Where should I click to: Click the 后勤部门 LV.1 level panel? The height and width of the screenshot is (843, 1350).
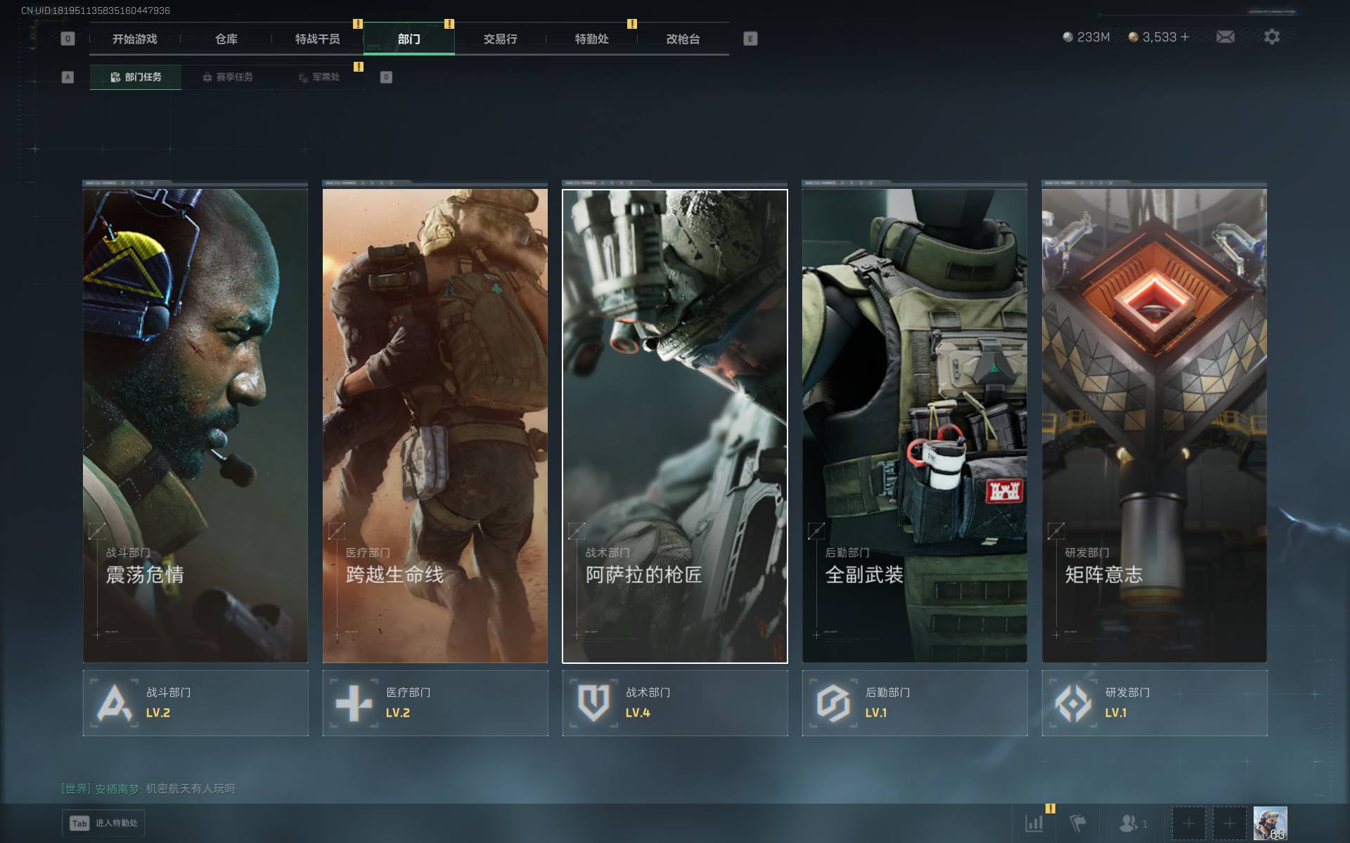914,702
